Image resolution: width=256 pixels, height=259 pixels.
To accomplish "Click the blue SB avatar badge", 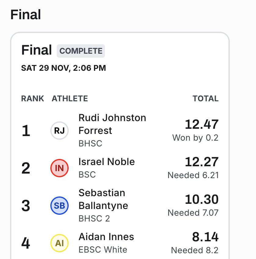I will coord(59,206).
